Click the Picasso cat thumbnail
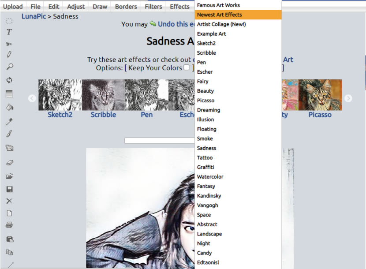The width and height of the screenshot is (366, 269). 320,95
